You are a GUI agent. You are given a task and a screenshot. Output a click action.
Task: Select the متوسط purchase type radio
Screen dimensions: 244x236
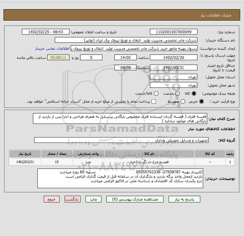click(183, 101)
